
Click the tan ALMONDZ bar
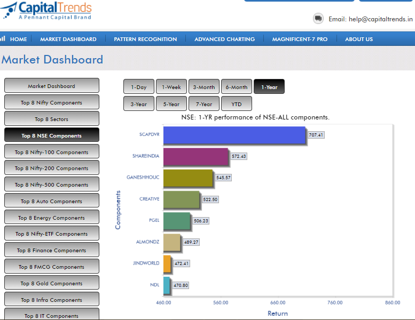(172, 242)
